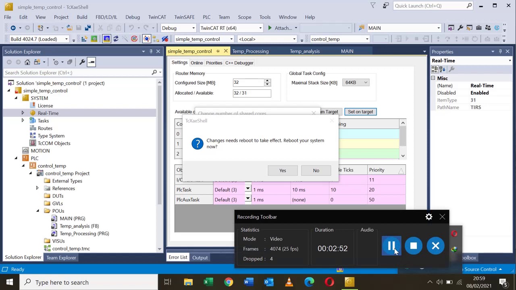Image resolution: width=516 pixels, height=290 pixels.
Task: Stop the screen recording
Action: click(414, 246)
